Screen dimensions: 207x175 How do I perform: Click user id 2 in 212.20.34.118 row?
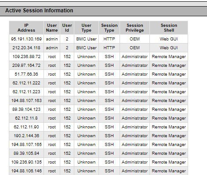tap(67, 48)
